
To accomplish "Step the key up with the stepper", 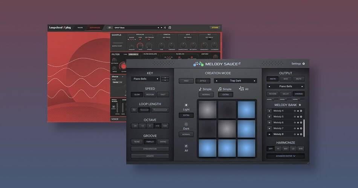I will pos(165,78).
